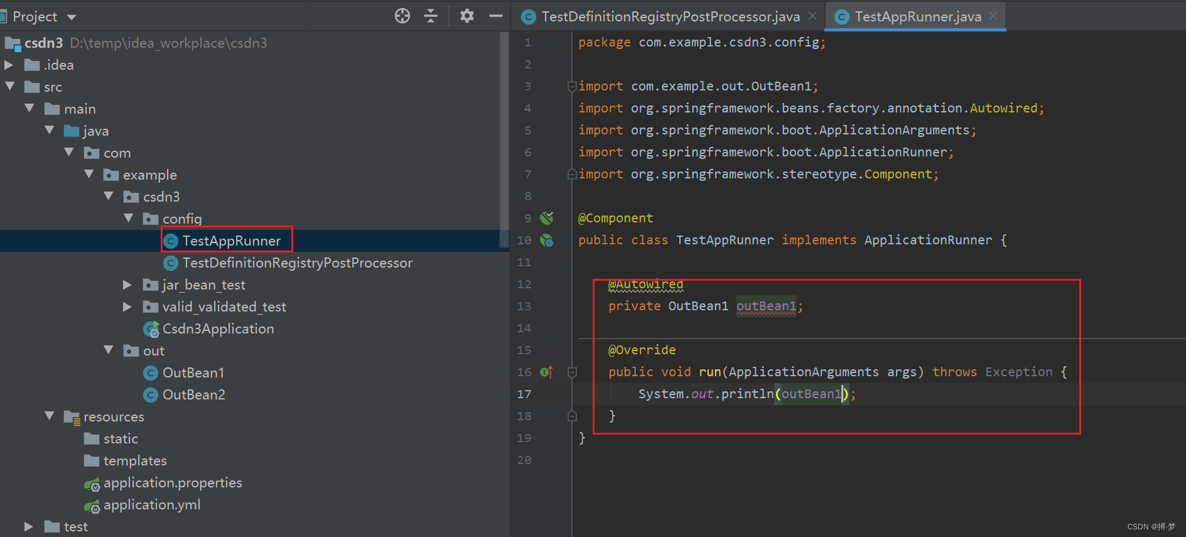1186x537 pixels.
Task: Select the csdn3 project root
Action: pyautogui.click(x=43, y=43)
